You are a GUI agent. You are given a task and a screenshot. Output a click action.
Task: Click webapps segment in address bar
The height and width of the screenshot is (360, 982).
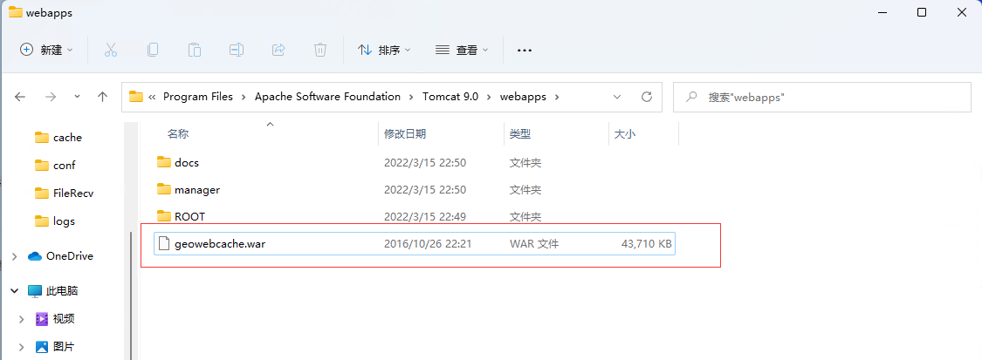523,97
